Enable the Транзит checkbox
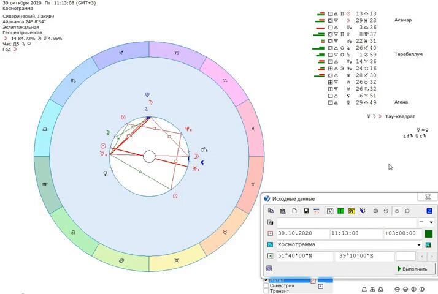 [x=266, y=291]
